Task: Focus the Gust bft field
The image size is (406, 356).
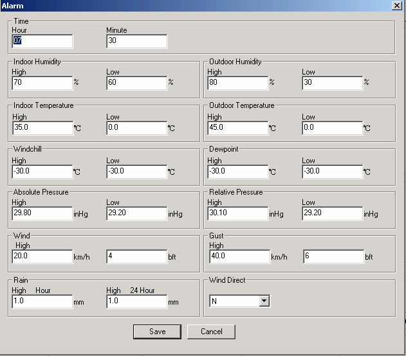Action: (334, 256)
